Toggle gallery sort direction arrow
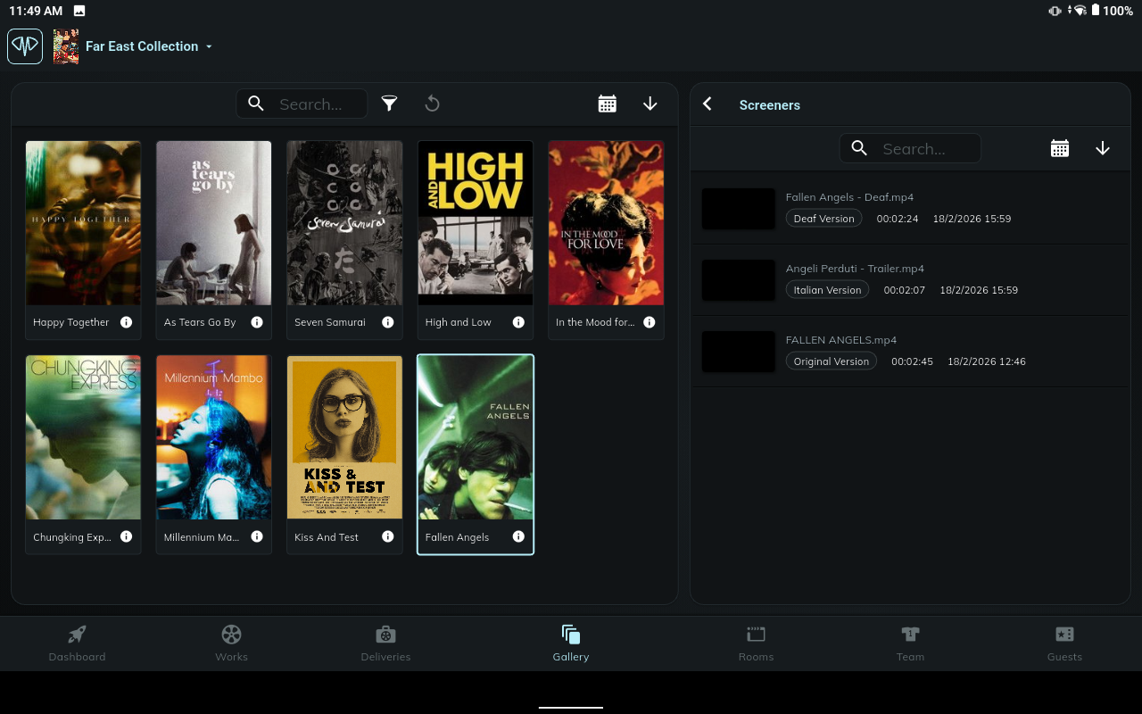Viewport: 1142px width, 714px height. pos(650,104)
